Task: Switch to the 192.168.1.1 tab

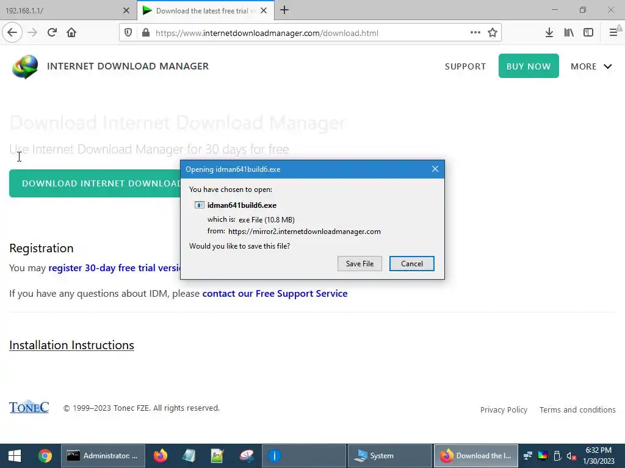Action: [x=68, y=10]
